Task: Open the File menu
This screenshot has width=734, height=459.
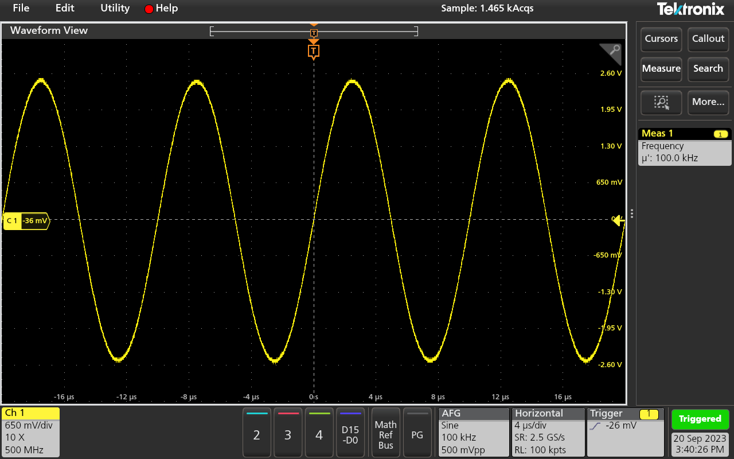Action: coord(21,8)
